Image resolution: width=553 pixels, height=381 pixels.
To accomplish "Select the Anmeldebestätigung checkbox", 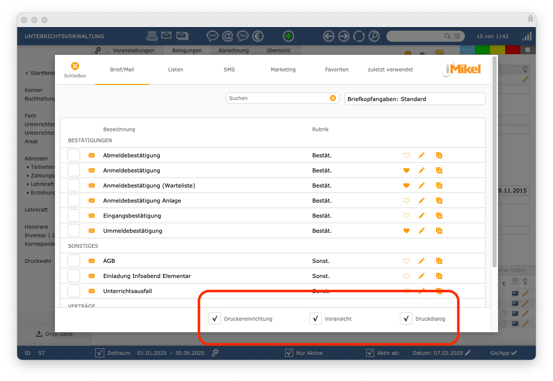I will point(74,170).
